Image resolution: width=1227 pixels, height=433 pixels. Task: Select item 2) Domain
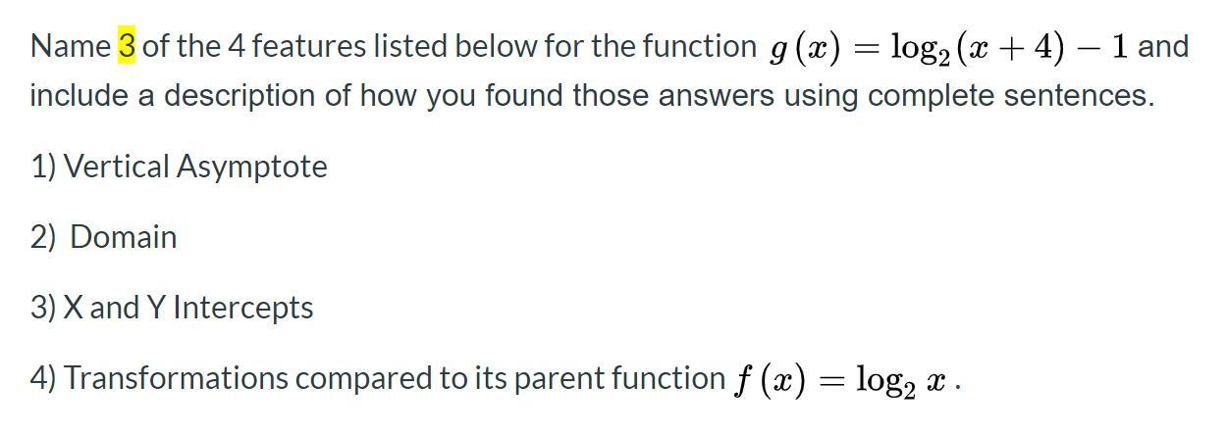tap(104, 237)
